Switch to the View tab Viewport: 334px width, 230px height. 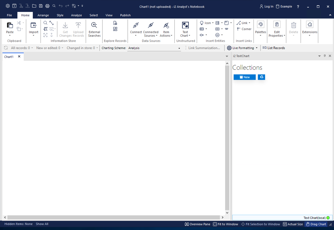click(109, 15)
